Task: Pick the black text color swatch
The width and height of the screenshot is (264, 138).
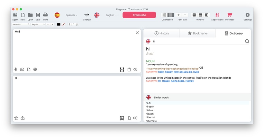Action: (58, 24)
